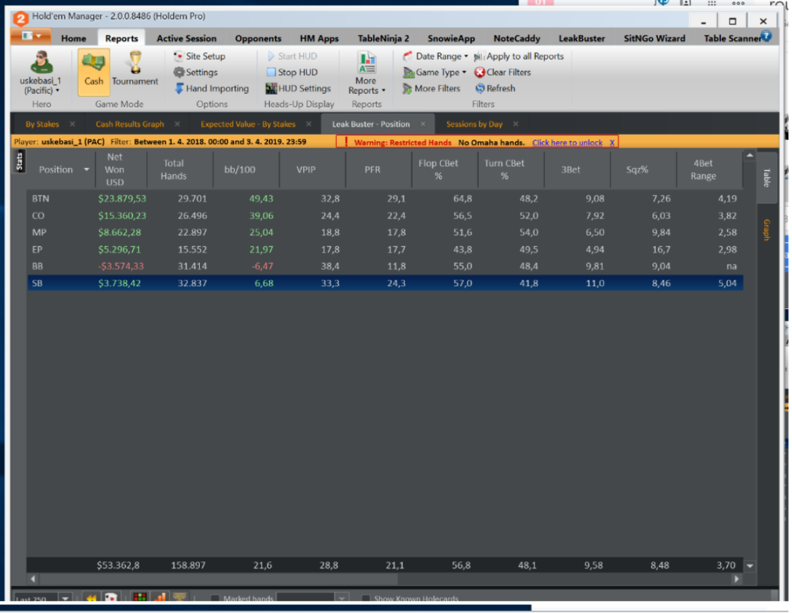The width and height of the screenshot is (792, 613).
Task: Open Game Type filter dropdown
Action: (x=435, y=72)
